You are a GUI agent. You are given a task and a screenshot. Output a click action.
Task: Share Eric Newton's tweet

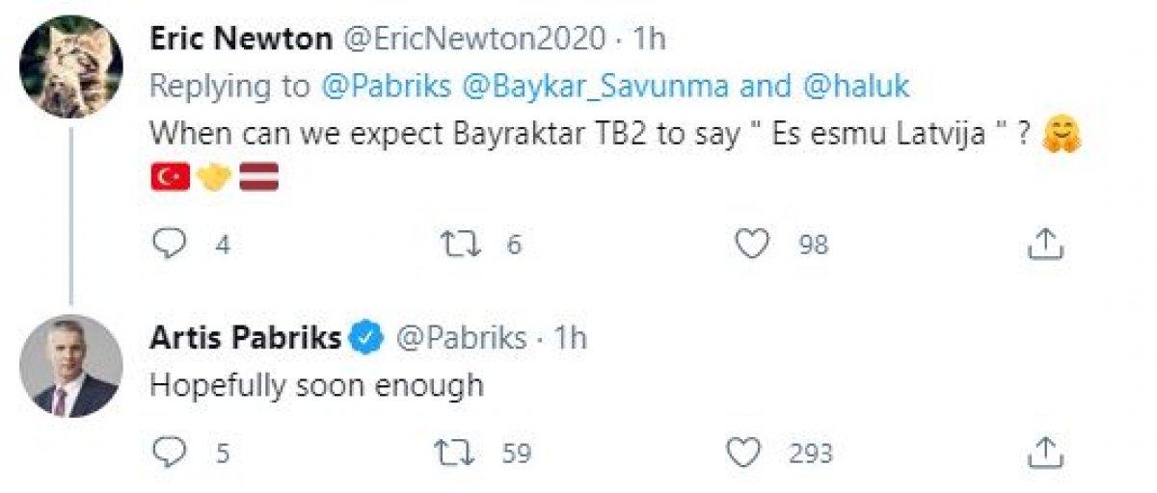coord(1044,245)
